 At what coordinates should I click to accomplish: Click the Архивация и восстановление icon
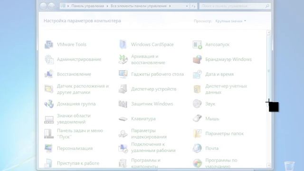coord(123,59)
